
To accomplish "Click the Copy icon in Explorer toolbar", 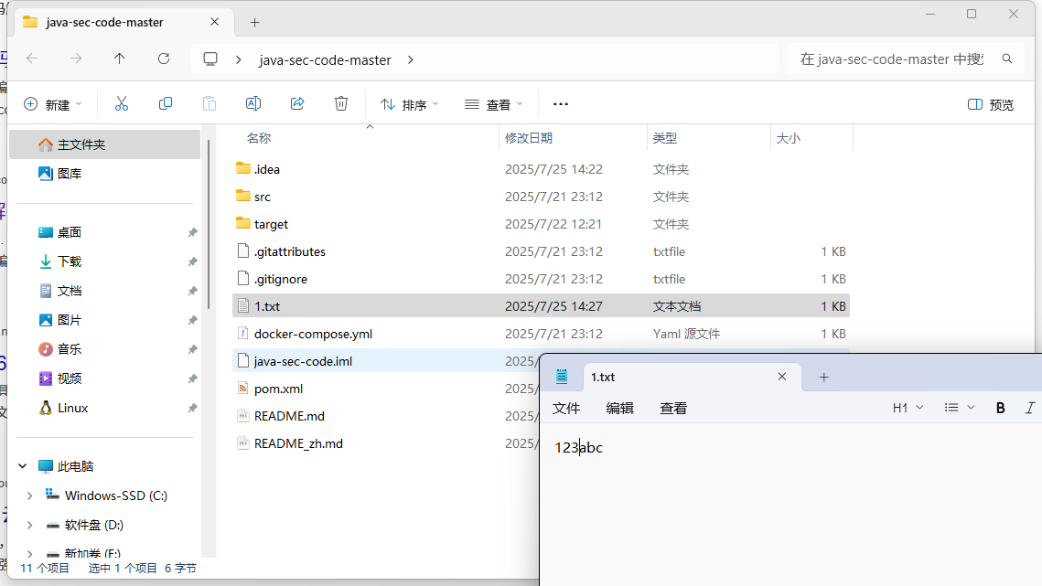I will 166,103.
